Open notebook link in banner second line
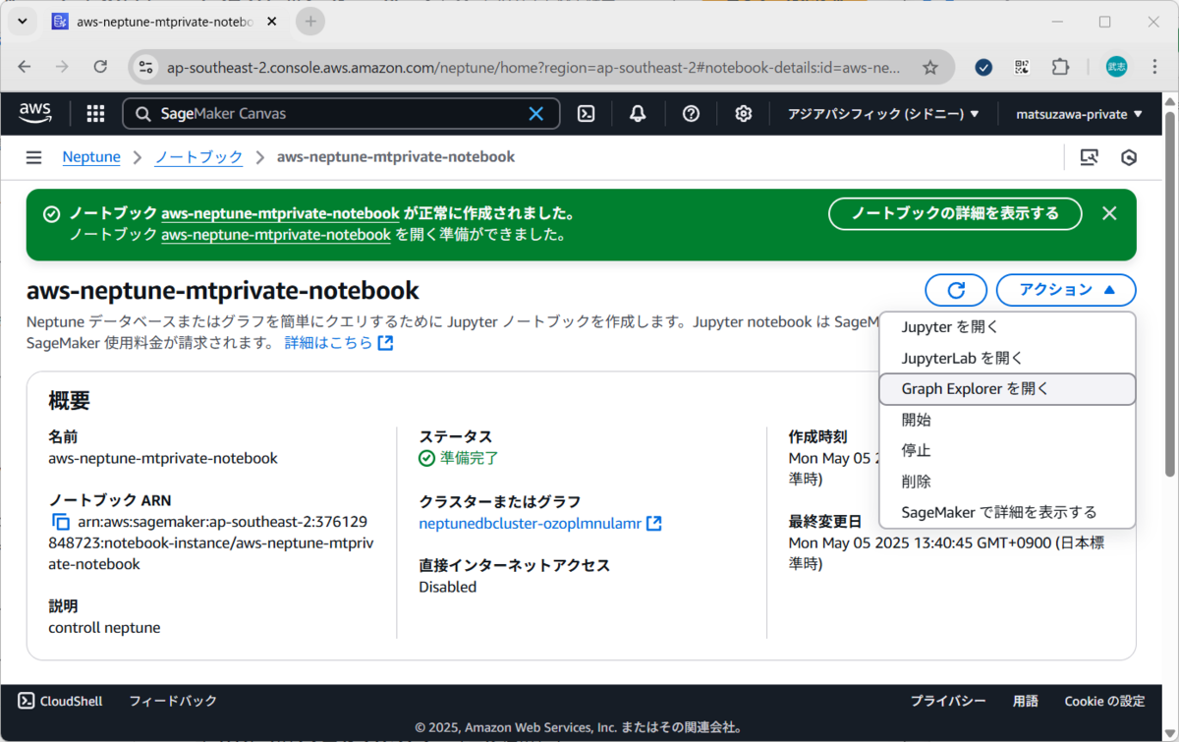This screenshot has height=742, width=1179. click(276, 235)
